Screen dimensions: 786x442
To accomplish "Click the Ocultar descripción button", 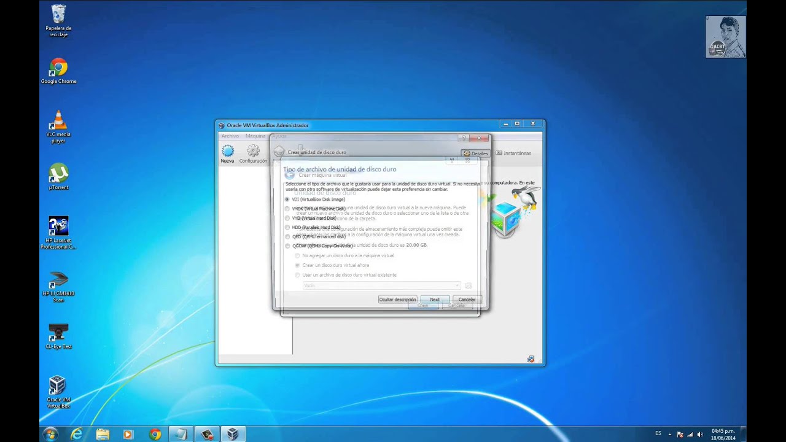I will coord(397,300).
